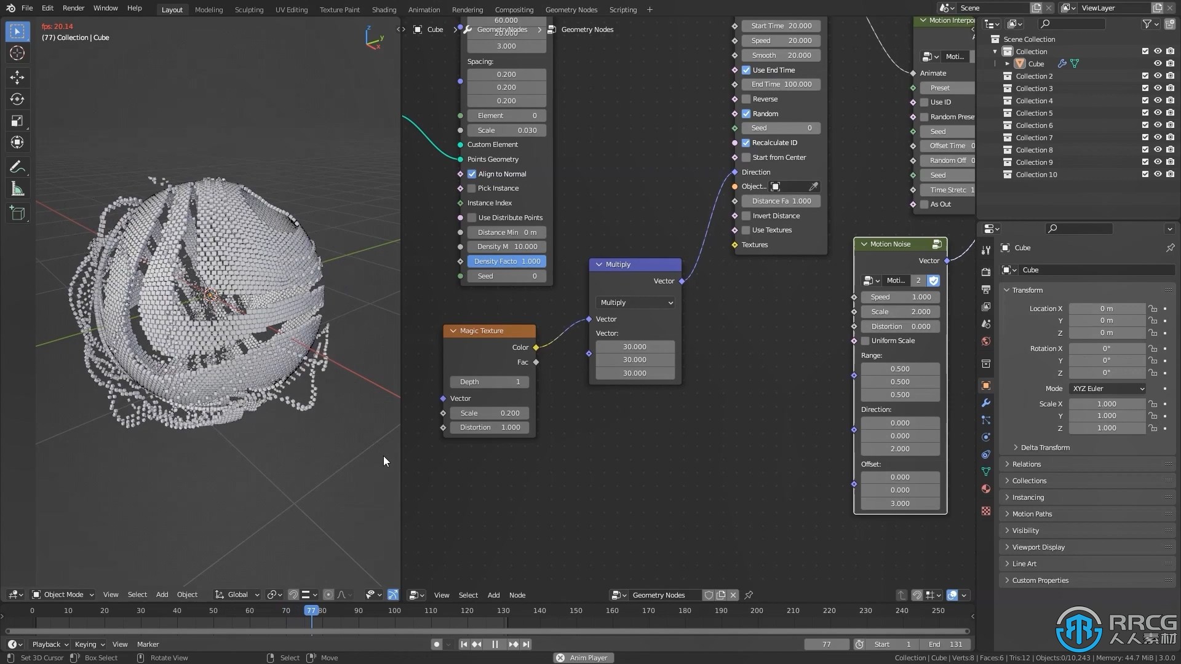Open the Physics properties tab icon
Viewport: 1181px width, 664px height.
point(986,437)
